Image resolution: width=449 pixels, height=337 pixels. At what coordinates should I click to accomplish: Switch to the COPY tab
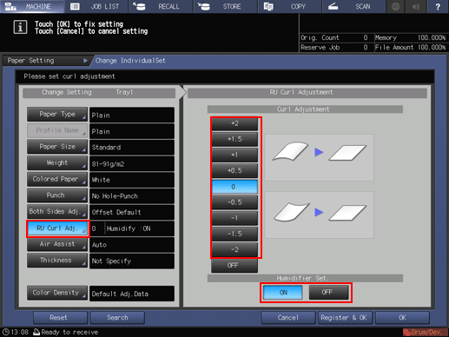289,6
